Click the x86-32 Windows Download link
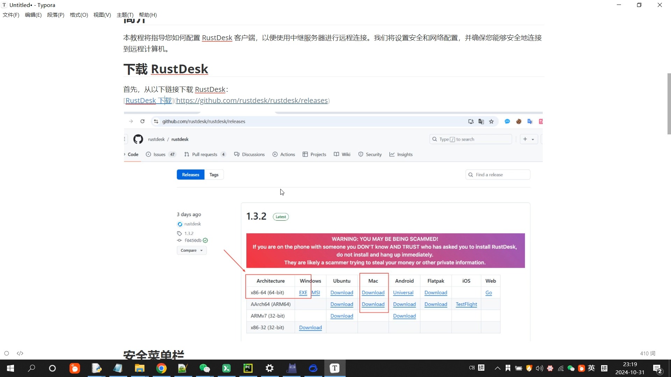Image resolution: width=671 pixels, height=377 pixels. (x=310, y=327)
